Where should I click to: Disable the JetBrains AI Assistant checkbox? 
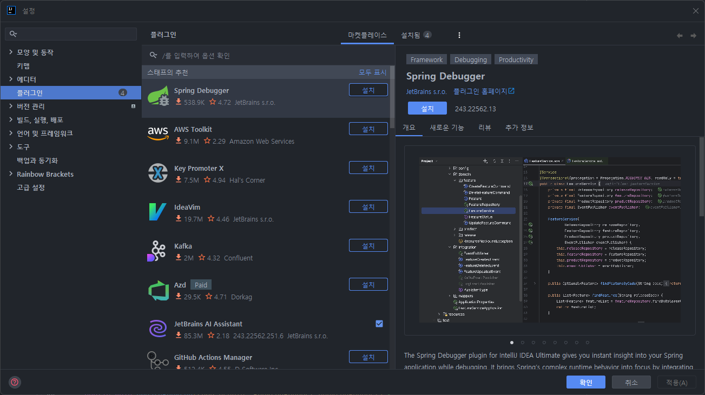click(379, 324)
